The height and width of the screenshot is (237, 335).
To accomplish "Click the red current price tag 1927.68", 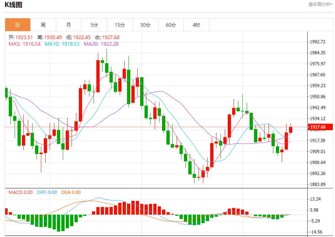I will coord(320,127).
